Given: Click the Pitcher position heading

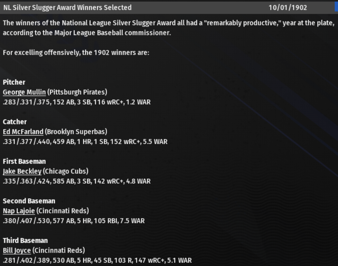Looking at the screenshot, I should pos(14,82).
